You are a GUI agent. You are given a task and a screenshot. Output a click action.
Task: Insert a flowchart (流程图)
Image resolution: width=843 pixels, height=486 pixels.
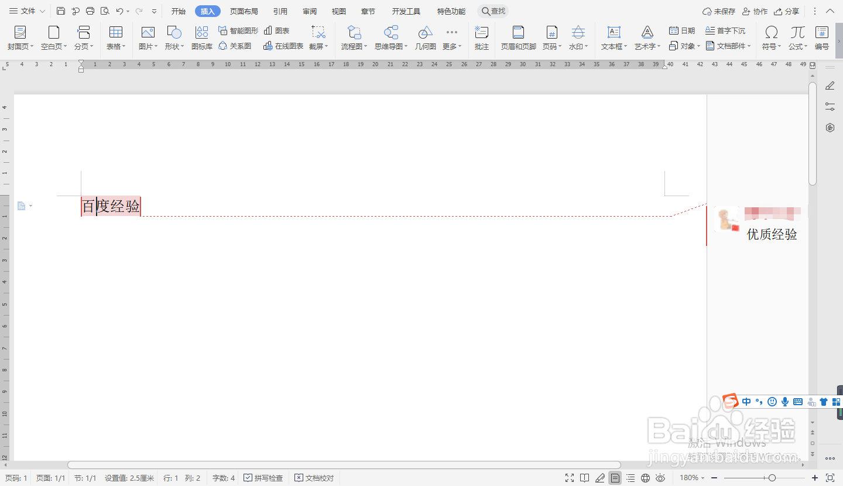[354, 38]
